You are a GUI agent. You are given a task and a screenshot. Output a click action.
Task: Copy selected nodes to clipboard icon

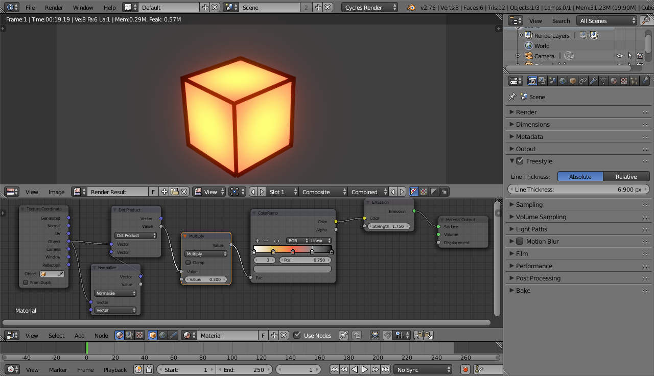click(x=418, y=335)
